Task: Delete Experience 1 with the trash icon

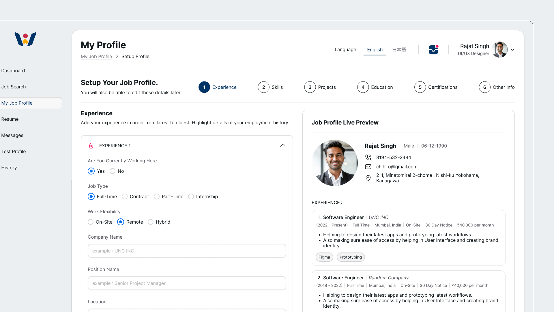Action: point(91,146)
